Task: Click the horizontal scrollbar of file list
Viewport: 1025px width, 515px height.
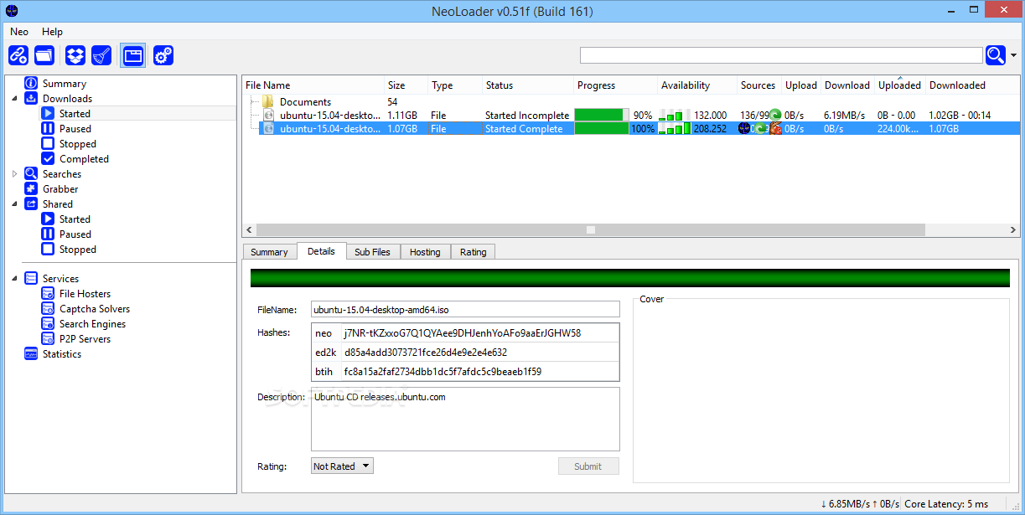Action: click(x=591, y=229)
